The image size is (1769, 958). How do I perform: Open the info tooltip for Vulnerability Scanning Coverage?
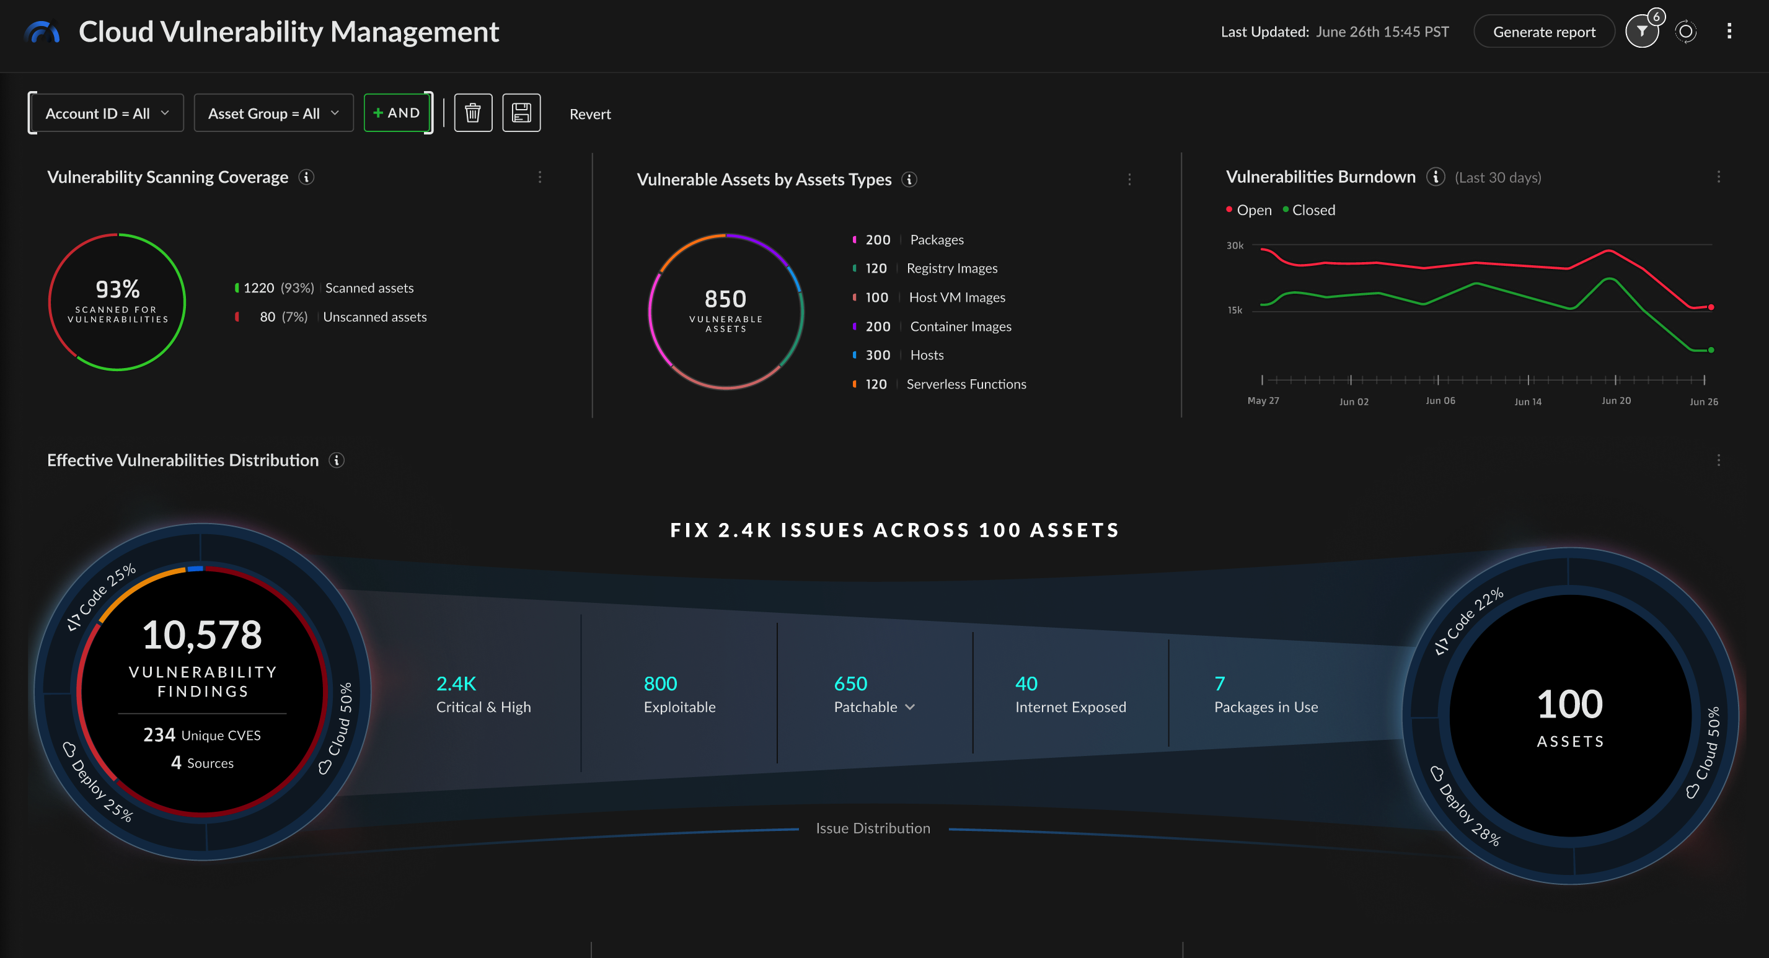306,177
